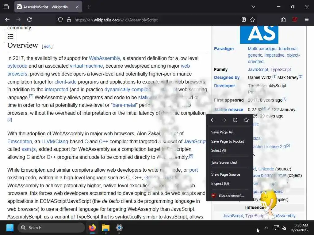Screen dimensions: 314x235
Task: Choose Save Page to Pocket
Action: [x=229, y=141]
